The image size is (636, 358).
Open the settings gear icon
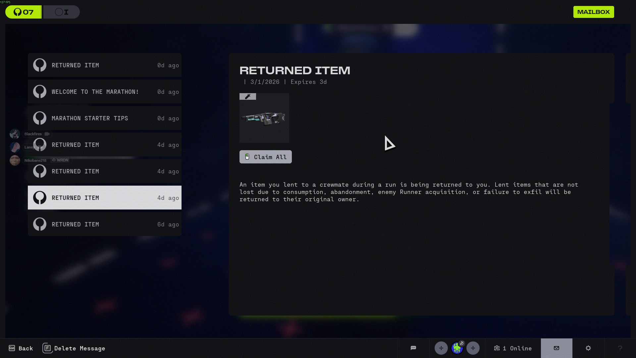(x=588, y=348)
